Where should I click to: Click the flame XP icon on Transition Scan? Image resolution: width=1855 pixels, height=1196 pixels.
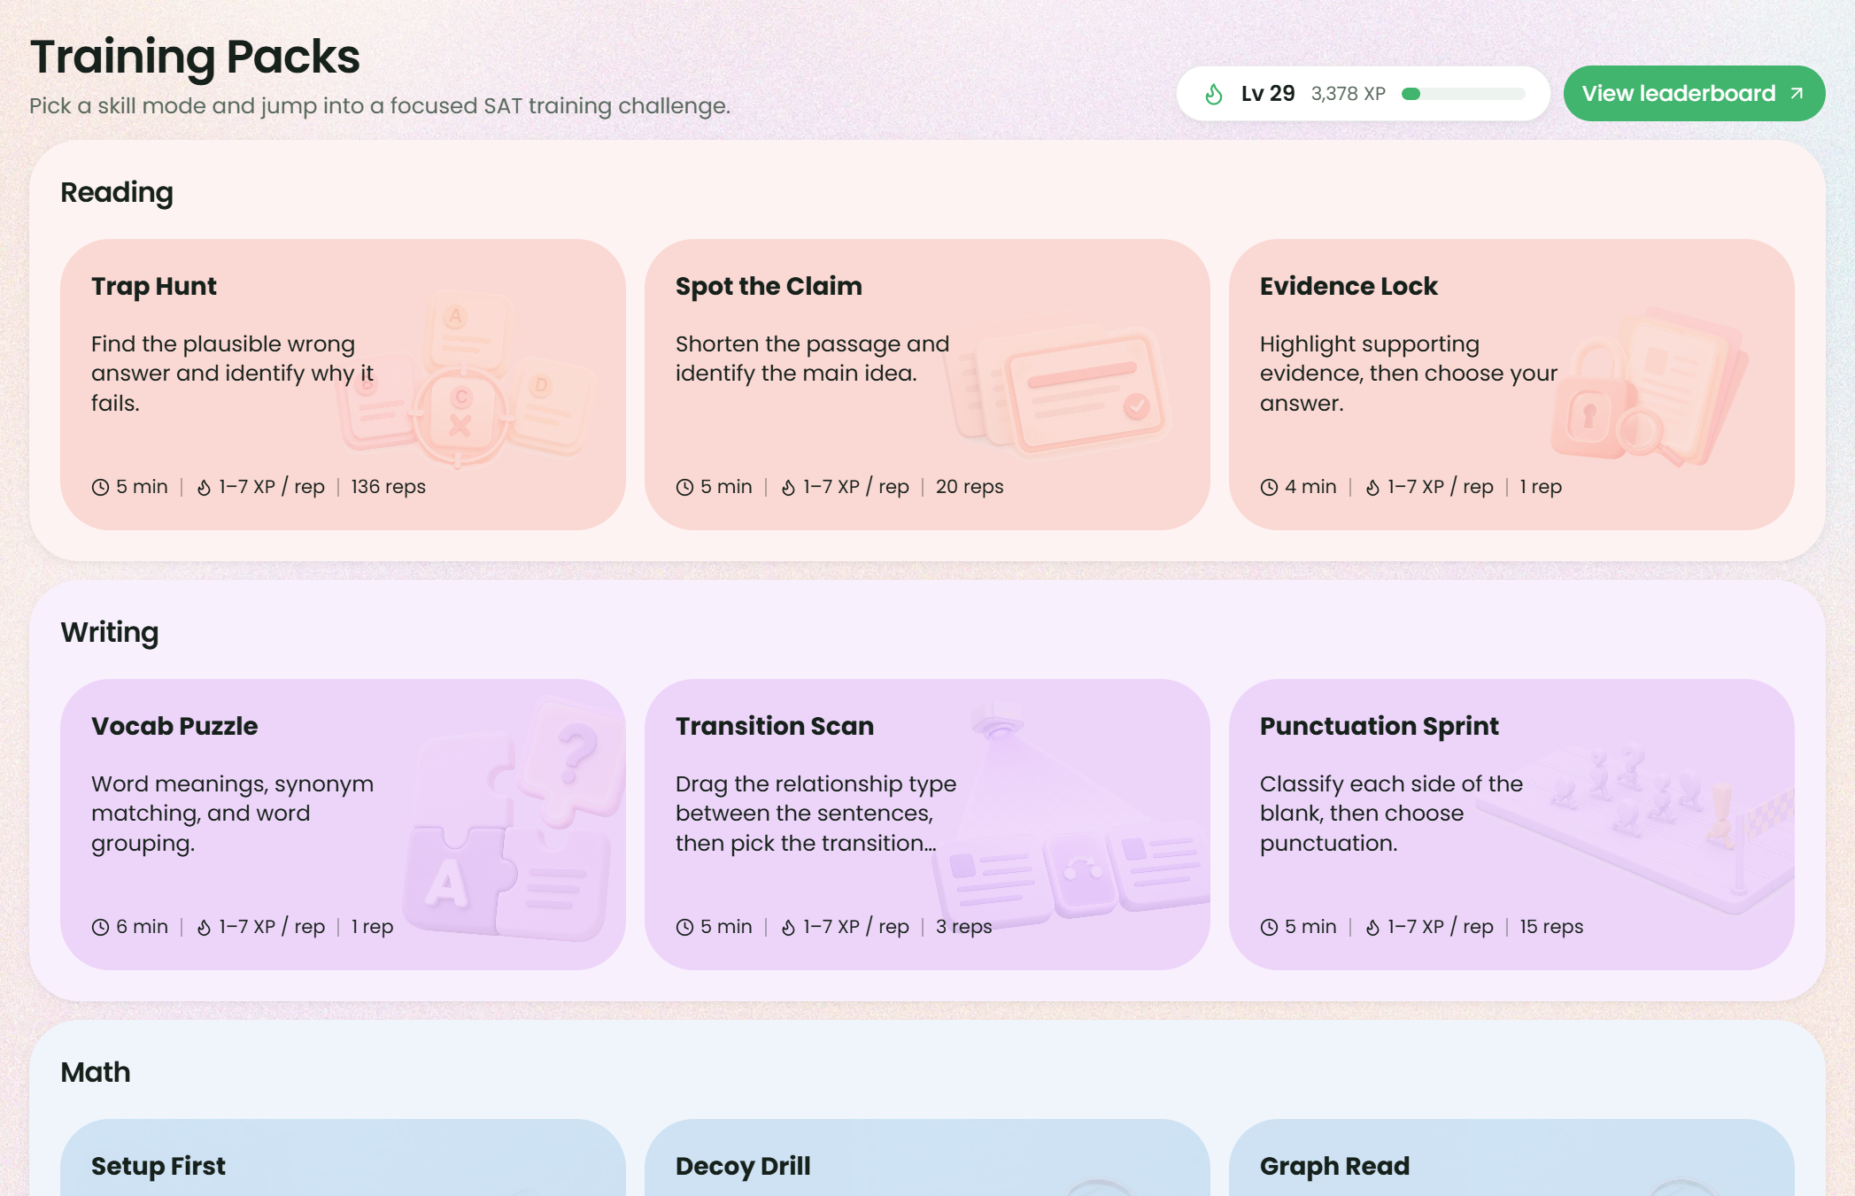pyautogui.click(x=788, y=927)
